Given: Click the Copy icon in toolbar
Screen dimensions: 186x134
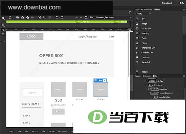Looking at the screenshot, I should pyautogui.click(x=45, y=18).
